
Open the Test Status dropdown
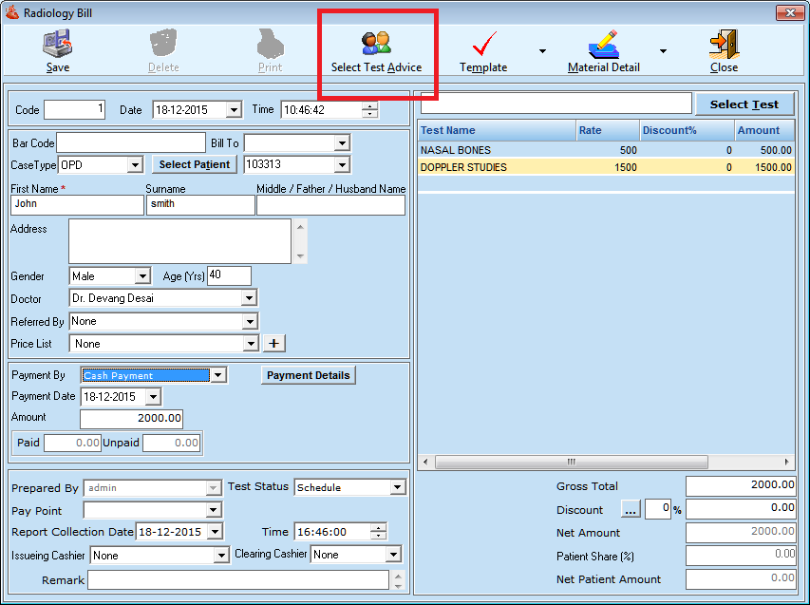tap(397, 487)
